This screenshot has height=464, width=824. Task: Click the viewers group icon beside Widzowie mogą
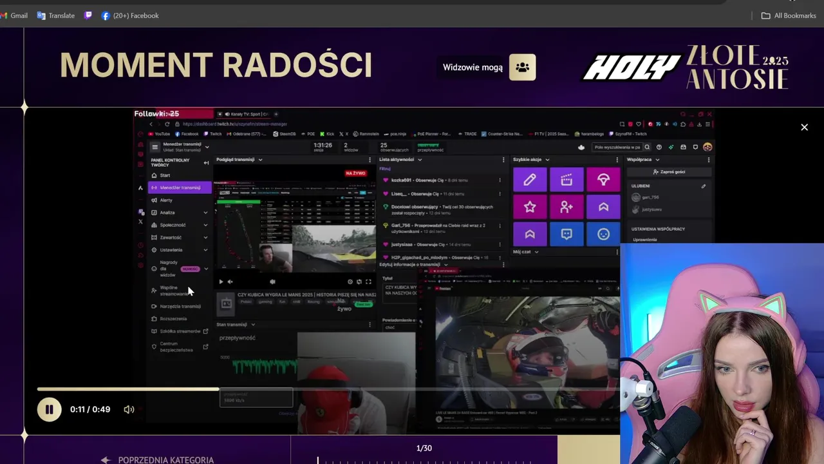pyautogui.click(x=522, y=67)
